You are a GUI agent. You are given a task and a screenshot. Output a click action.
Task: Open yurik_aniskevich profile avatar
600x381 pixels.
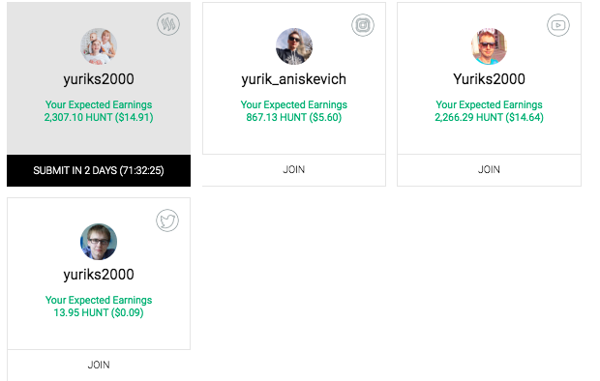coord(294,46)
